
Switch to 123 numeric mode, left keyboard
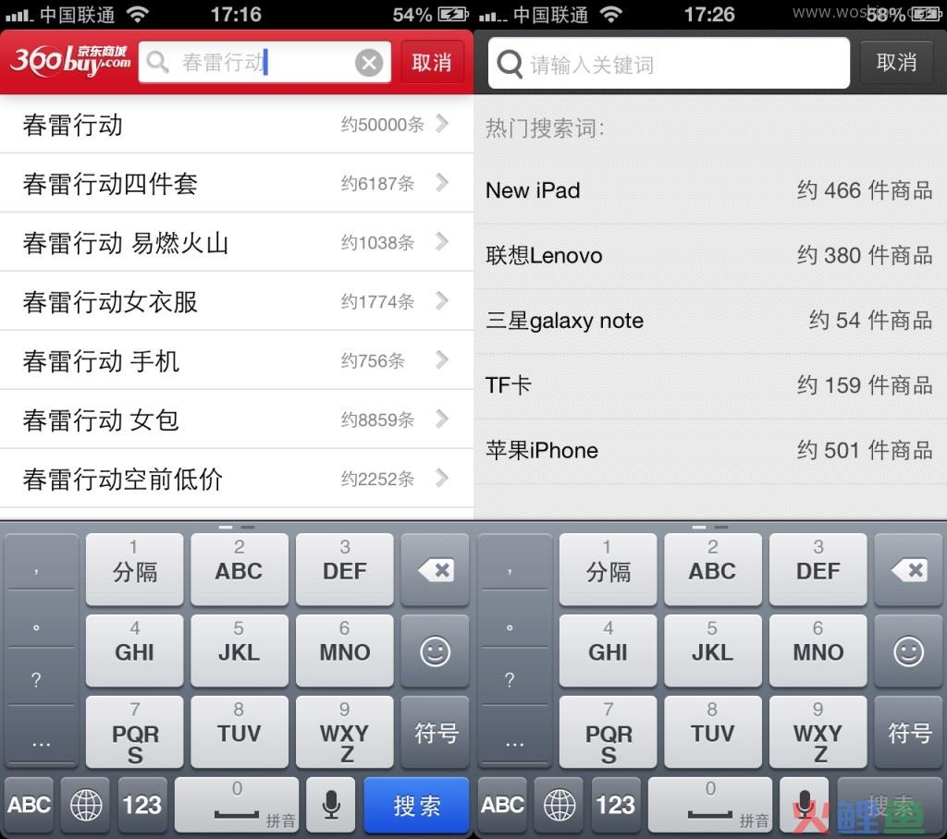point(142,805)
